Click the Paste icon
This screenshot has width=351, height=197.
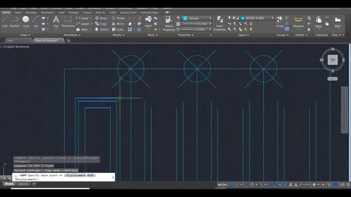click(318, 22)
